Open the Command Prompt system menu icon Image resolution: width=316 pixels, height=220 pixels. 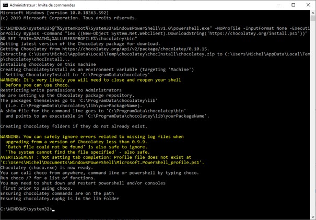point(5,5)
